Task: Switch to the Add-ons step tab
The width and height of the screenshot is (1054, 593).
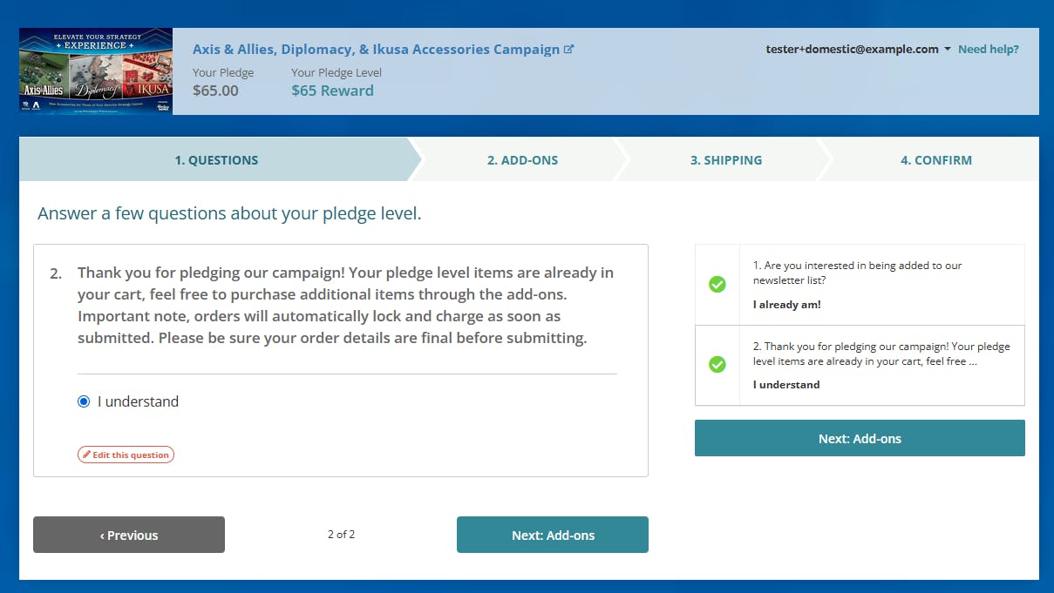Action: pyautogui.click(x=522, y=160)
